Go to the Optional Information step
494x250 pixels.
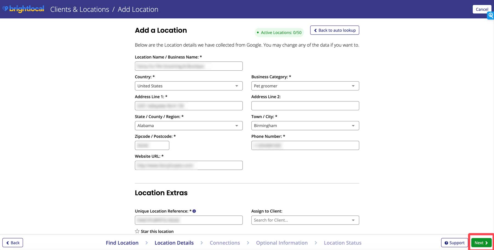282,243
